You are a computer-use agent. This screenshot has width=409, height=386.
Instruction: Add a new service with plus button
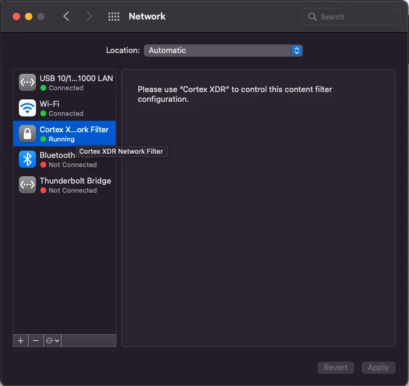21,341
